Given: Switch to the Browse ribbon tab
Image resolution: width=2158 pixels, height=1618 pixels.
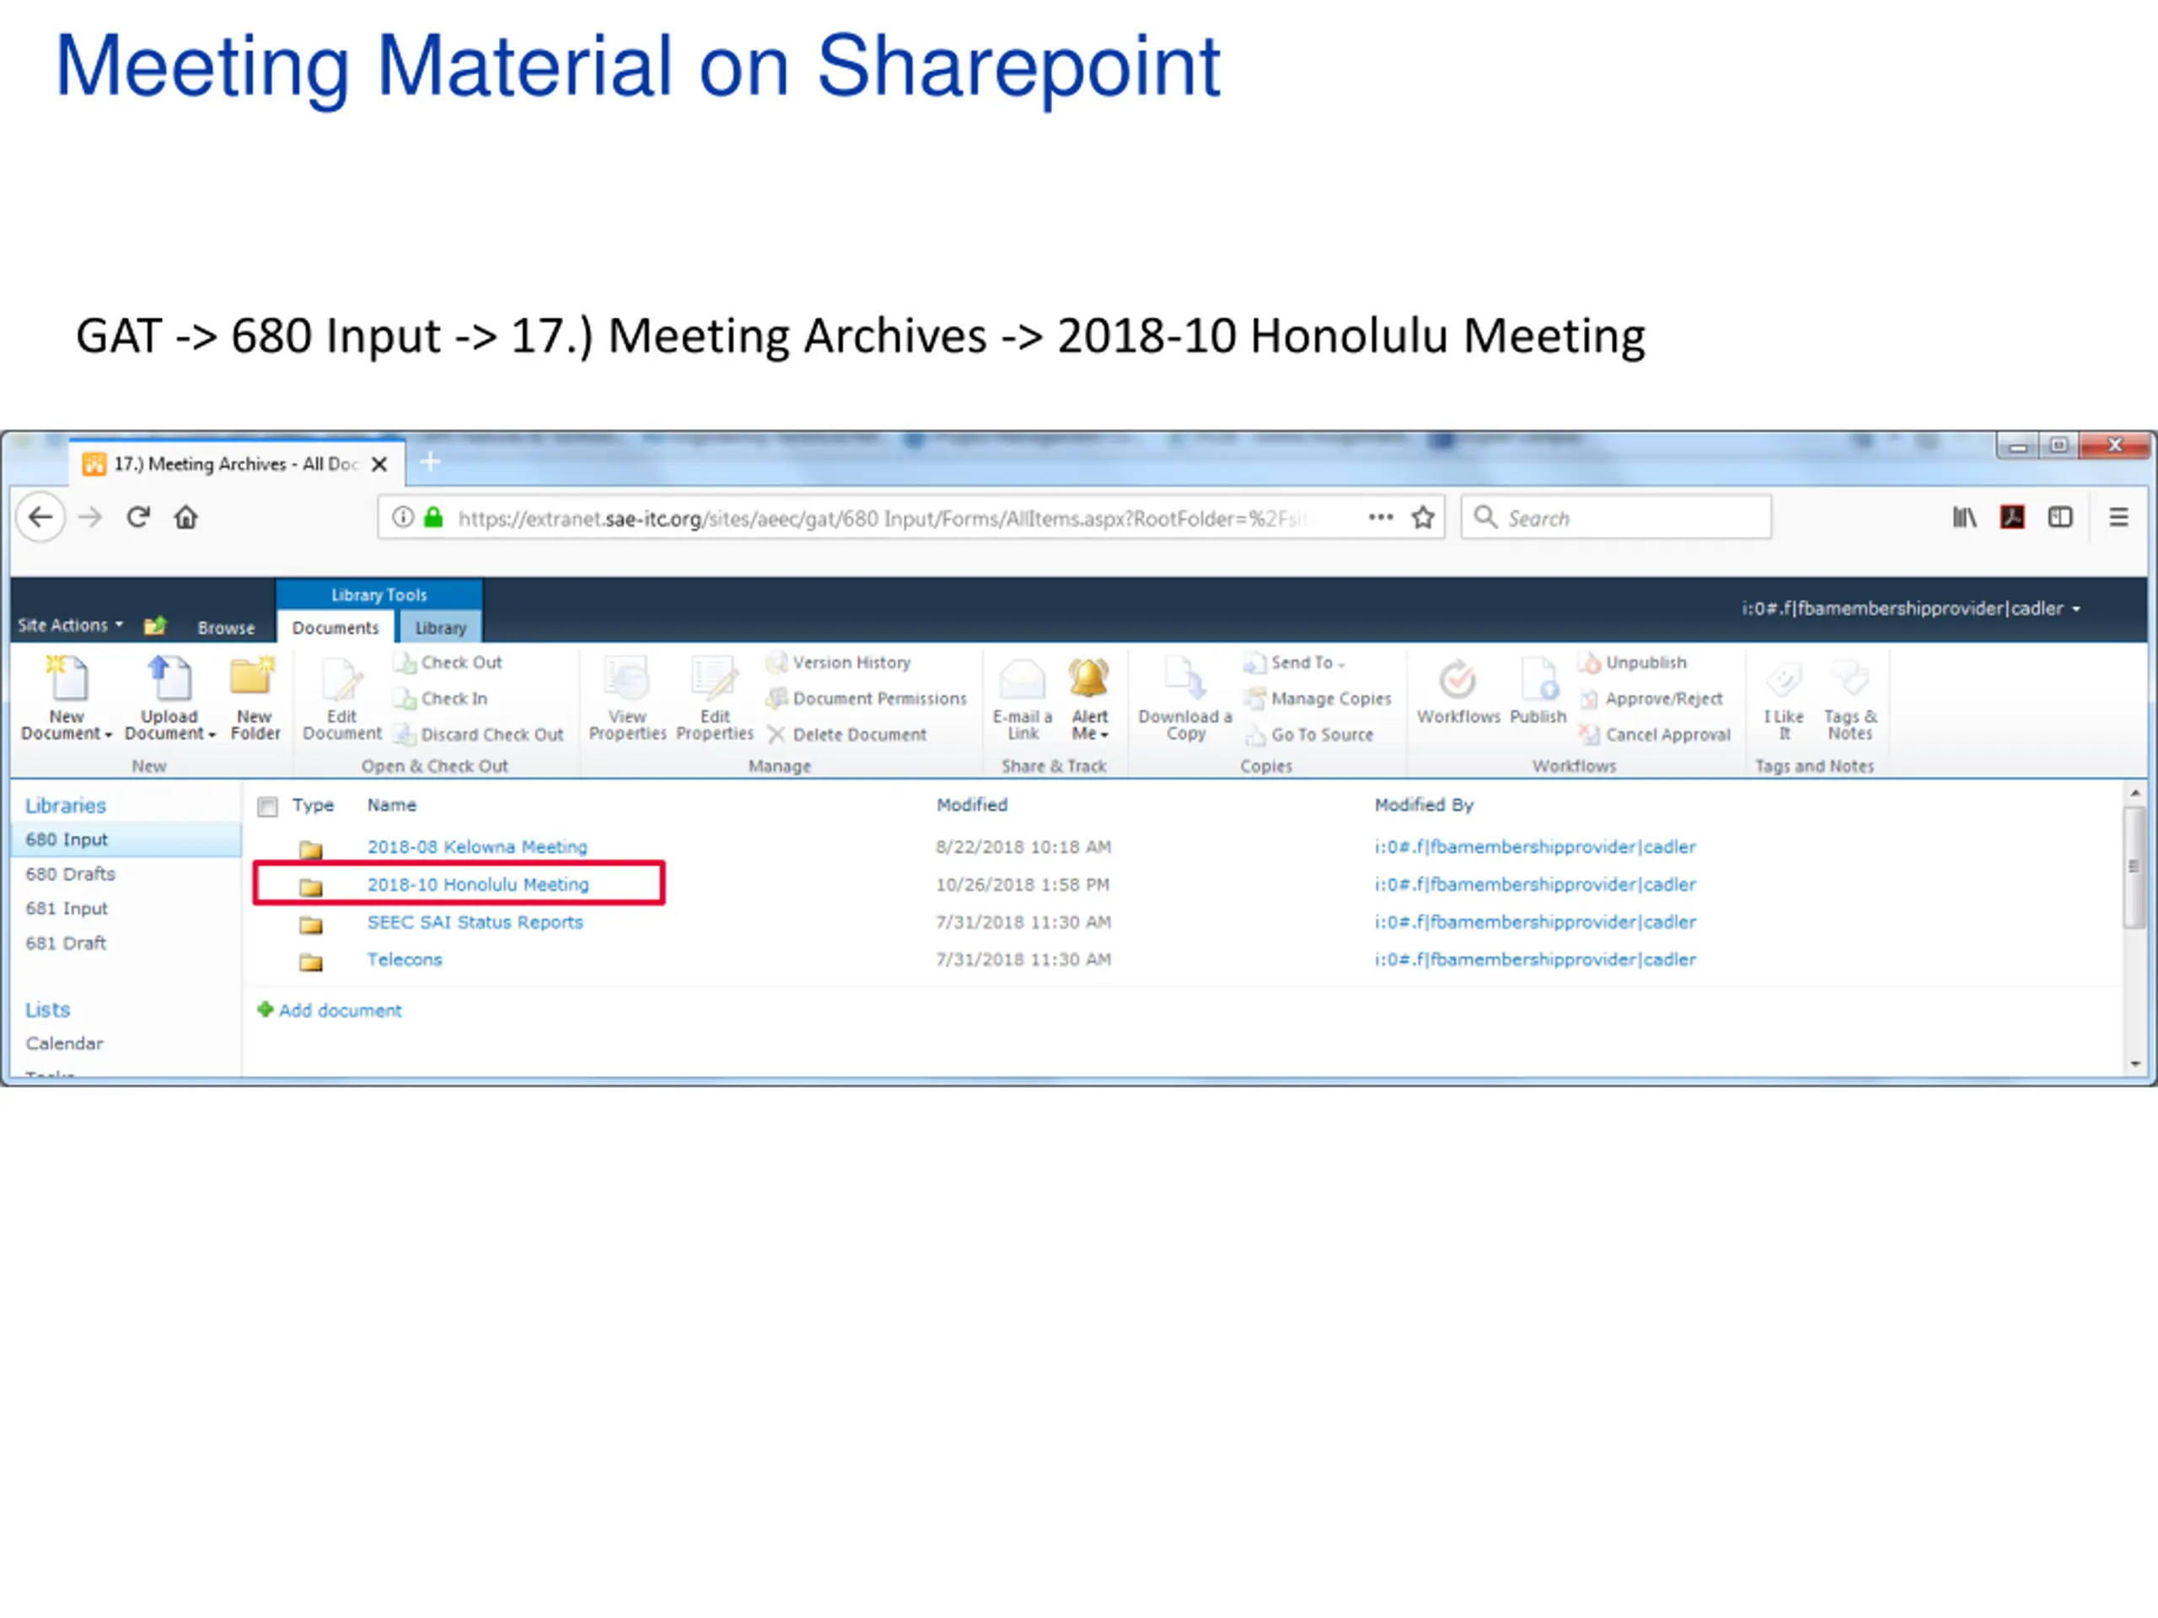Looking at the screenshot, I should tap(225, 628).
